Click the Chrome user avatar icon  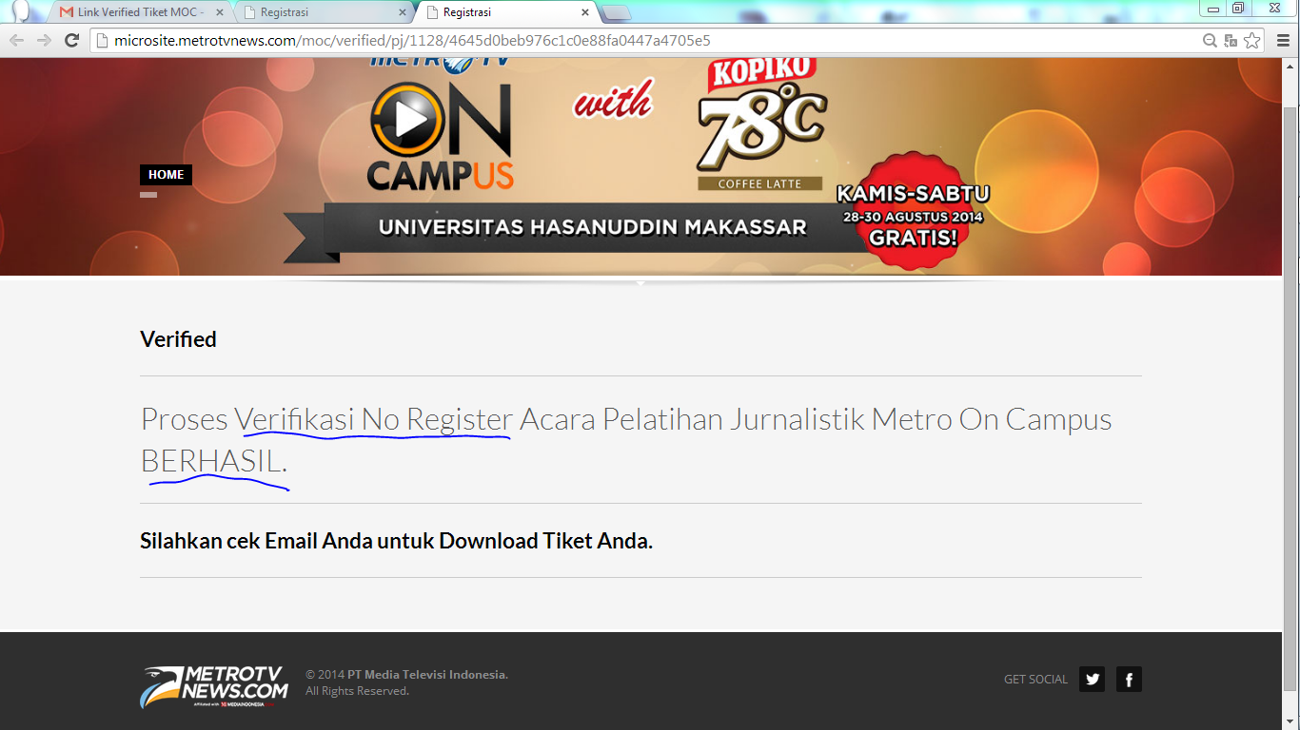[x=21, y=10]
